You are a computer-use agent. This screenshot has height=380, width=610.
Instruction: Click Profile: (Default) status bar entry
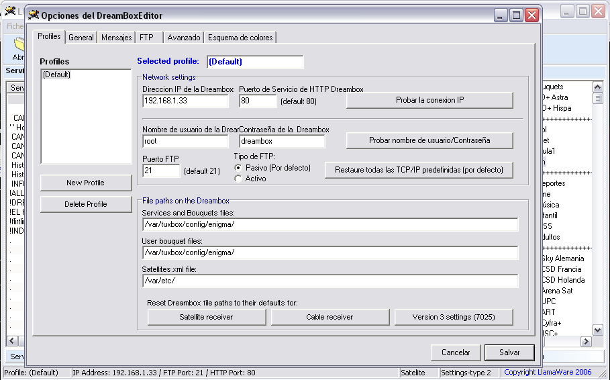point(31,373)
